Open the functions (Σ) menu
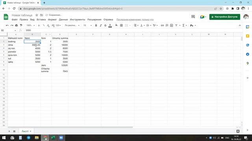Viewport: 252px width, 141px height. pos(185,25)
